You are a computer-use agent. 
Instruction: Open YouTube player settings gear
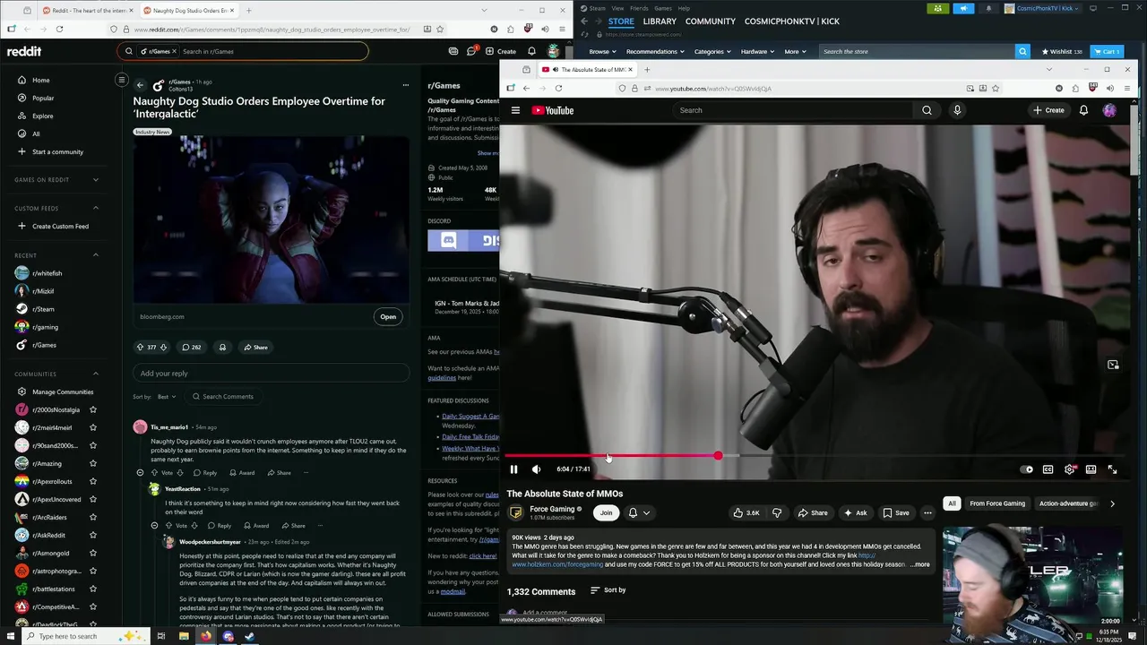1069,469
